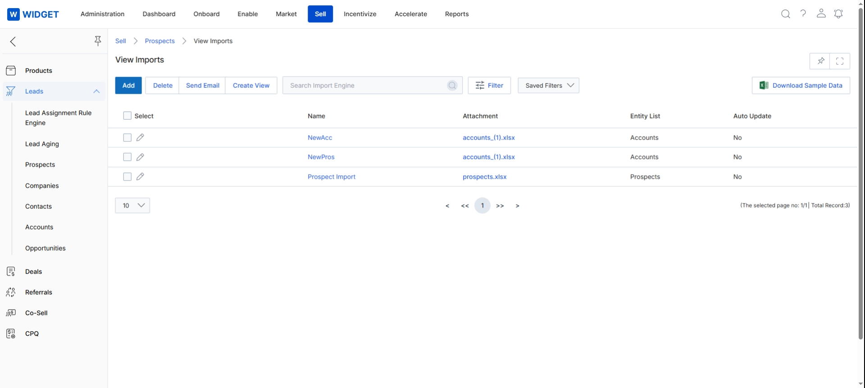Open the Onboard menu
865x388 pixels.
tap(207, 14)
